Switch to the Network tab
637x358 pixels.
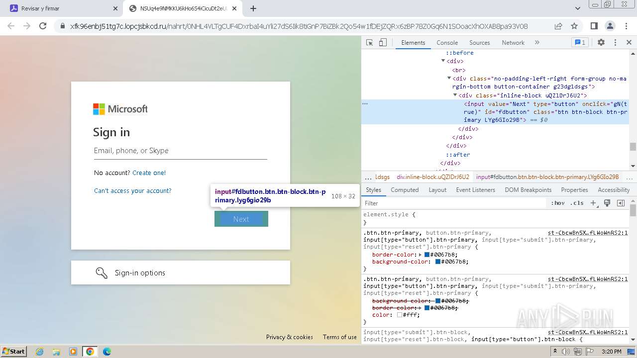tap(513, 43)
